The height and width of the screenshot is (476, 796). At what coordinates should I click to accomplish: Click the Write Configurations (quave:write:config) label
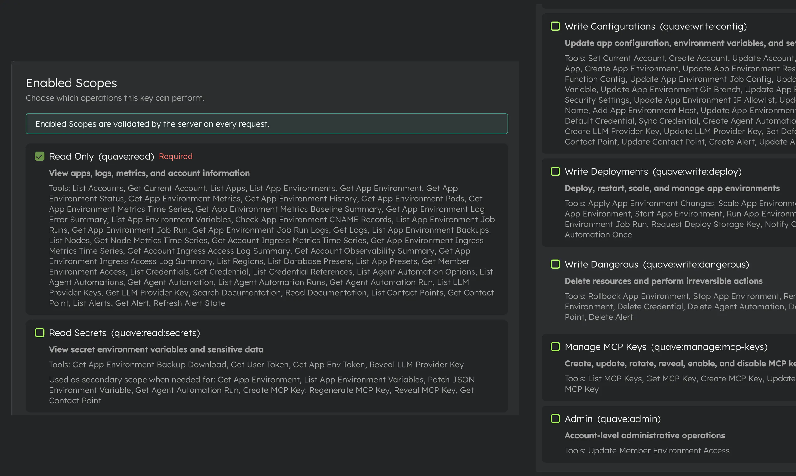point(656,26)
